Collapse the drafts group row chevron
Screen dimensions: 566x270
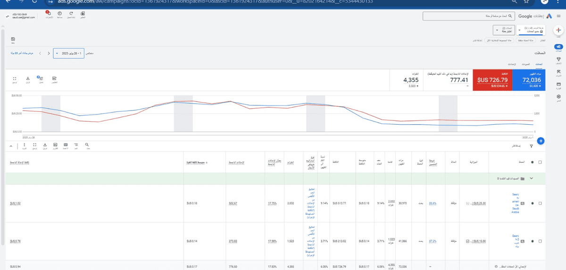532,179
